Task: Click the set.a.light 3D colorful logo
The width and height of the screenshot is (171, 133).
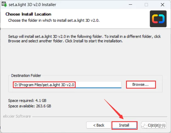Action: (158, 19)
